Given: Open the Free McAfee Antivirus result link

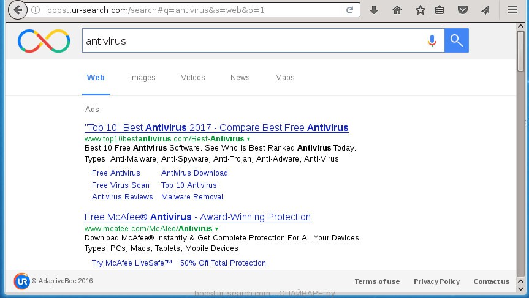Looking at the screenshot, I should [197, 217].
